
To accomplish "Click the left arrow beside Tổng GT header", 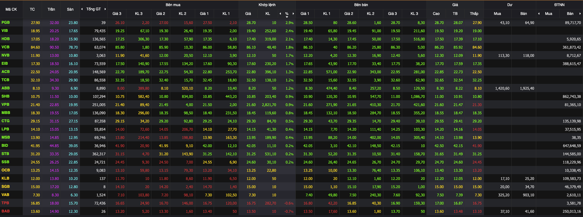I will tap(82, 9).
